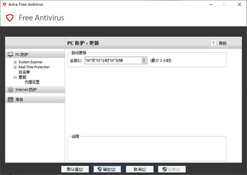This screenshot has height=175, width=247.
Task: Click the PC 防护 monitor icon
Action: coord(10,54)
